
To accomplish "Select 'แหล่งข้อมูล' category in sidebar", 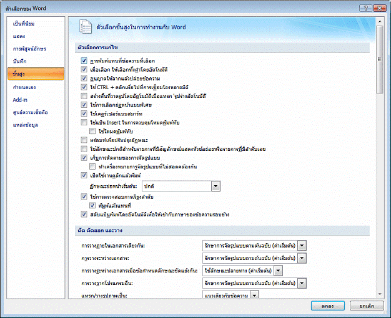I will 36,125.
